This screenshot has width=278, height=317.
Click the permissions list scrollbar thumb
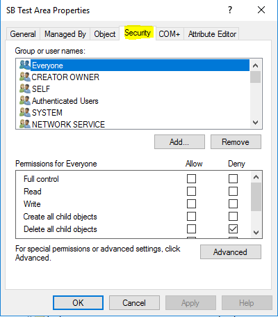pyautogui.click(x=256, y=196)
